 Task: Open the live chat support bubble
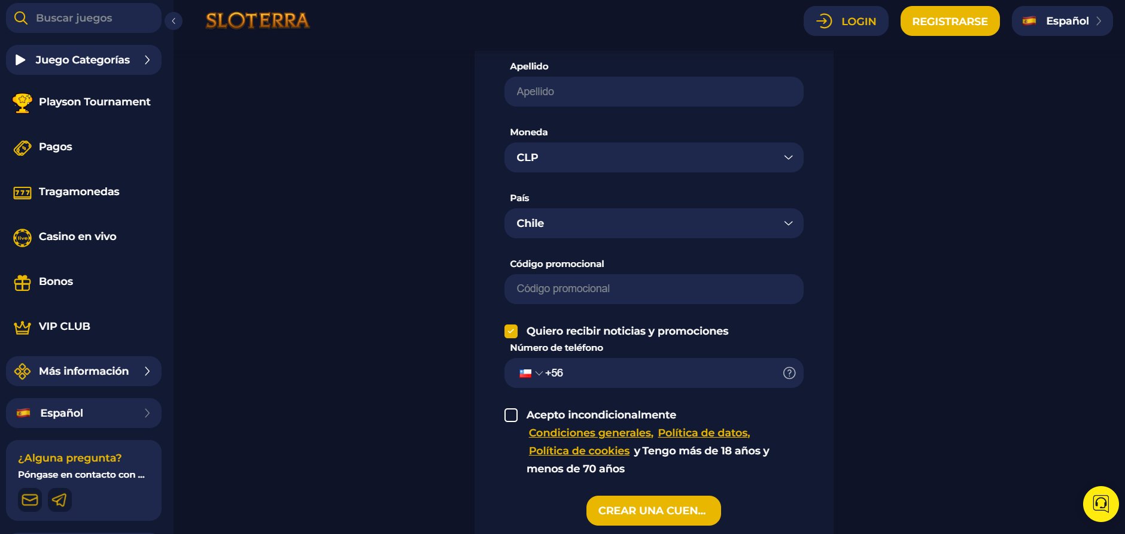(x=1100, y=503)
